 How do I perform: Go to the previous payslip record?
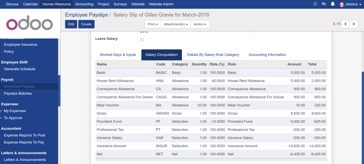(x=345, y=24)
